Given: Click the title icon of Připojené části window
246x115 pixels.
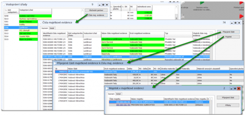Looking at the screenshot, I should pos(55,63).
